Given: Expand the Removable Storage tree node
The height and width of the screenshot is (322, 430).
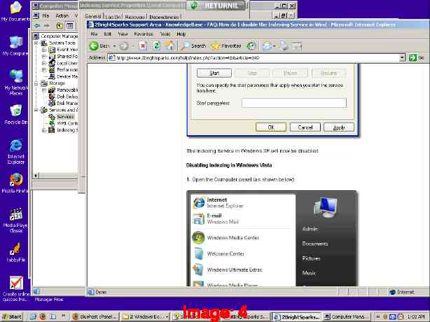Looking at the screenshot, I should (44, 90).
